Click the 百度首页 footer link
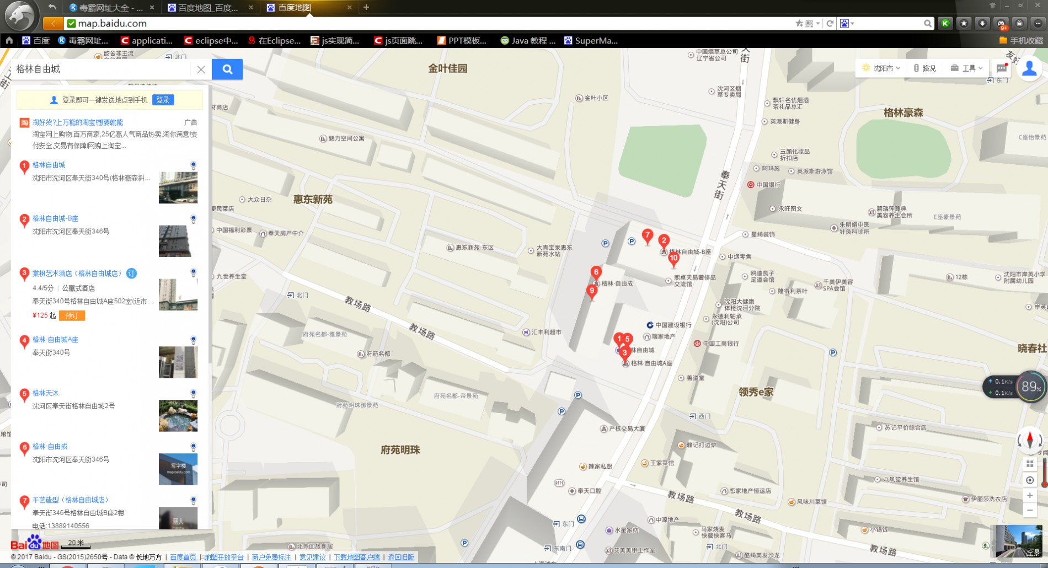 coord(183,557)
